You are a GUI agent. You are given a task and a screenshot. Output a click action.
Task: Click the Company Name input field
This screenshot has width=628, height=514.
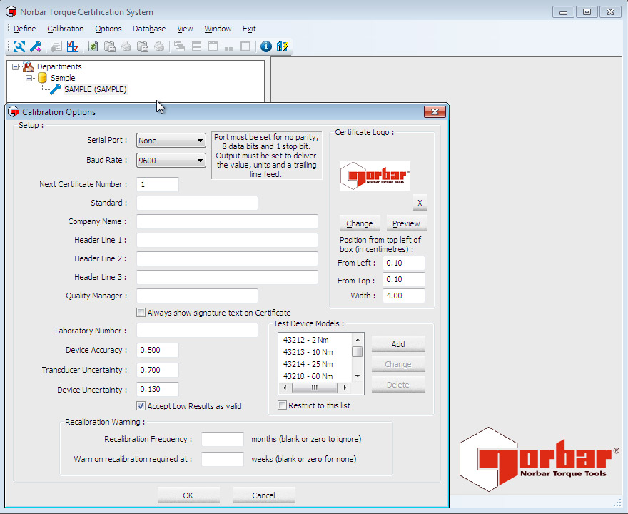pos(227,221)
